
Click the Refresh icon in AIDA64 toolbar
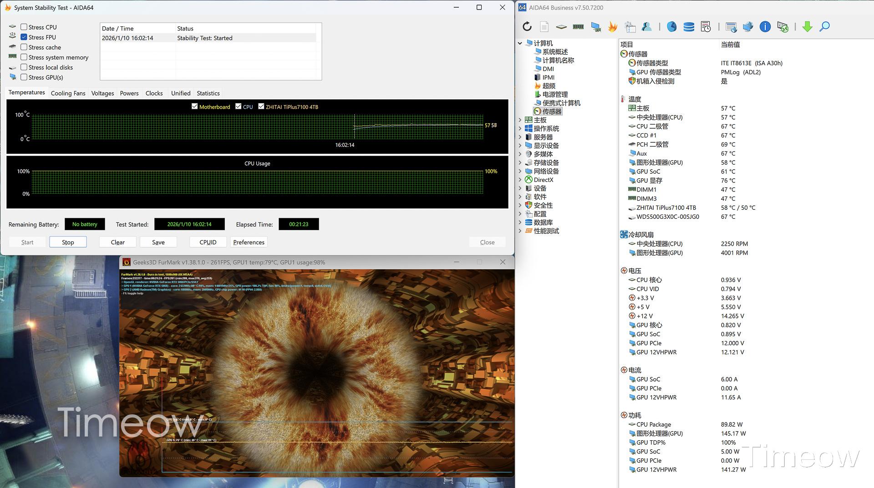[527, 27]
